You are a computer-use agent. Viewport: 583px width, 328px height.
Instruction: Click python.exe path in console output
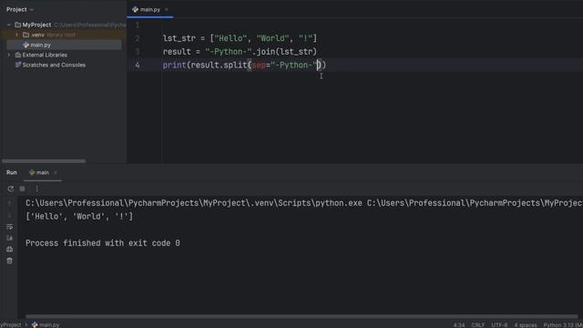point(194,203)
